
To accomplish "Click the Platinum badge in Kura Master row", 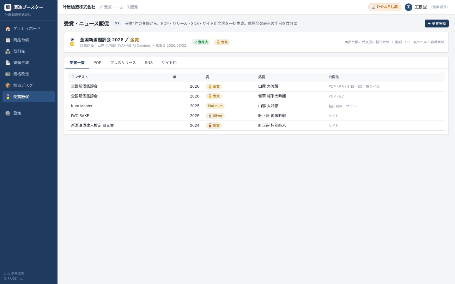I will [215, 106].
